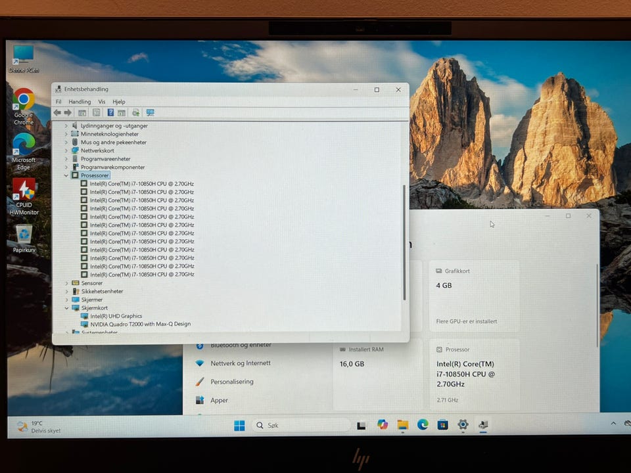
Task: Open Task View from the taskbar
Action: tap(362, 426)
